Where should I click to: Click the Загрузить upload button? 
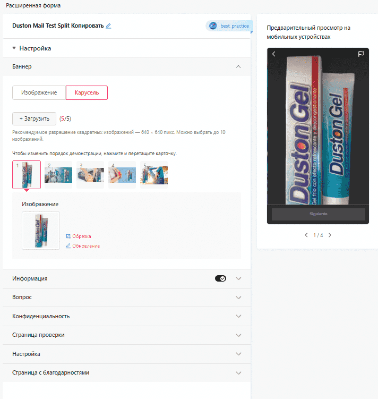(x=34, y=118)
